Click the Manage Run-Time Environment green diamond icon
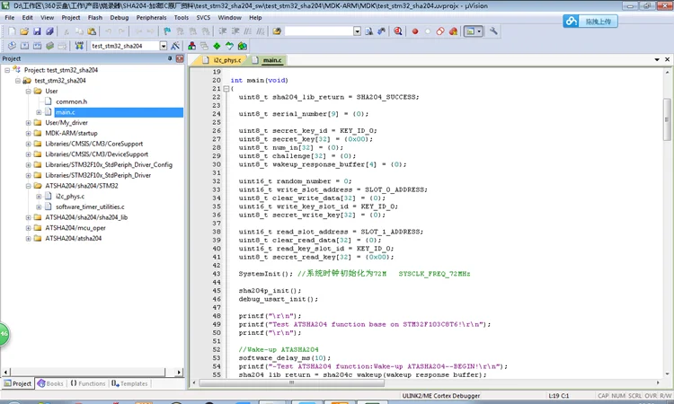Viewport: 674px width, 404px height. [x=217, y=46]
